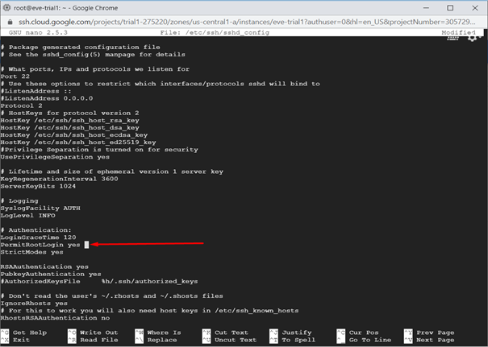
Task: Click the window icon beside root@eve-trial1 title
Action: pyautogui.click(x=6, y=8)
